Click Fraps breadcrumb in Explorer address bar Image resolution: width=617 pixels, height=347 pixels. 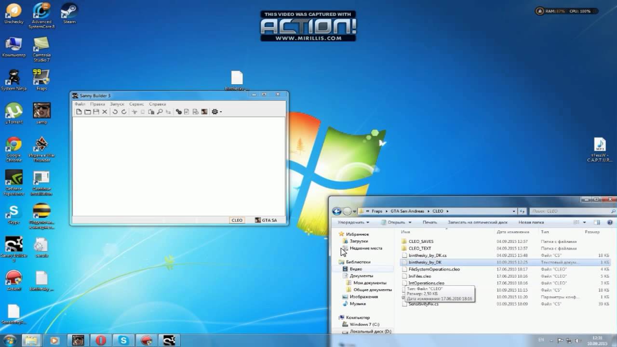click(376, 211)
